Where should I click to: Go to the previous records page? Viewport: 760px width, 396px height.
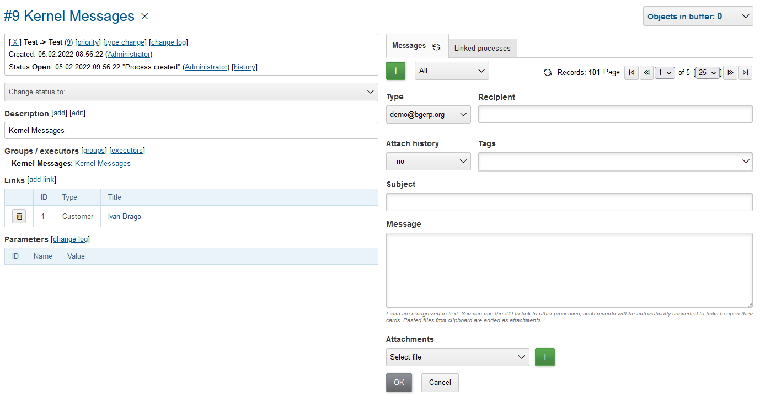pyautogui.click(x=646, y=72)
